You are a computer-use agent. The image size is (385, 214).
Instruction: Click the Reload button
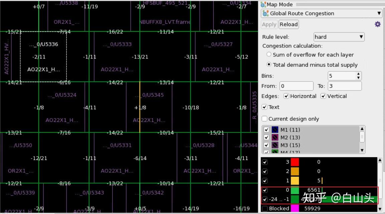[x=289, y=24]
